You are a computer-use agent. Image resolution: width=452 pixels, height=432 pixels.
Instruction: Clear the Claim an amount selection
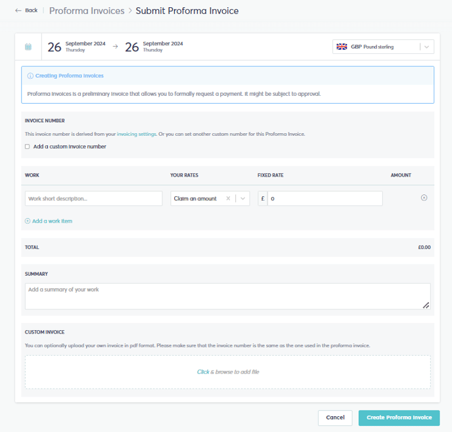228,198
